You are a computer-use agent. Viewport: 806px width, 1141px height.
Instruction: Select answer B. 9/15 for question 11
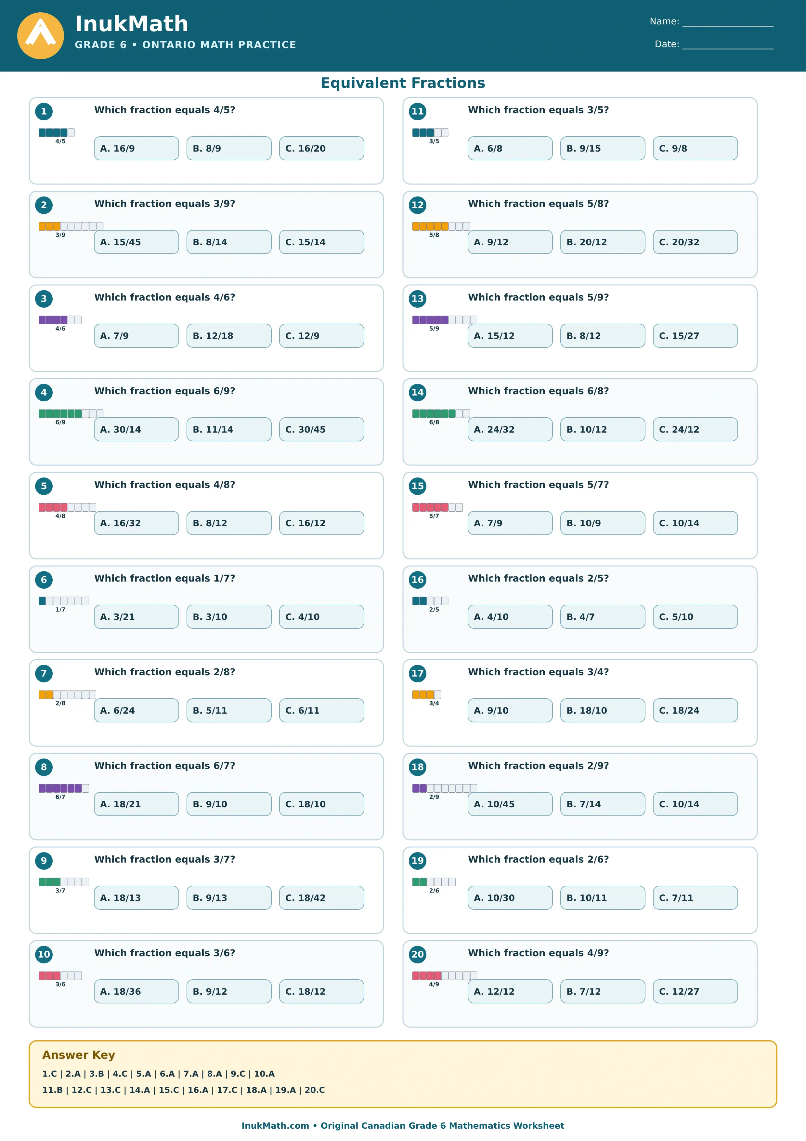point(603,149)
